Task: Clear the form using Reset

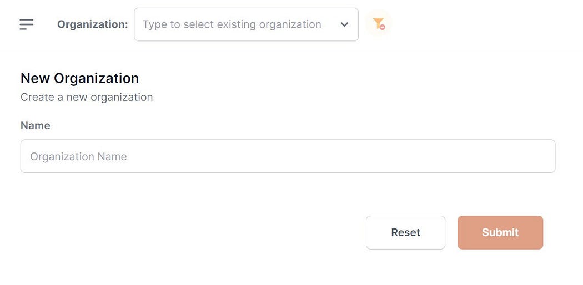Action: point(405,232)
